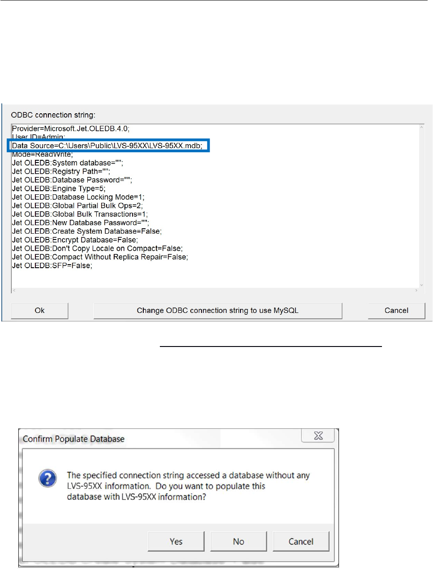Viewport: 433px width, 569px height.
Task: Click the Provider=Microsoft.Jet.OLEDB.4.0 line
Action: (71, 128)
